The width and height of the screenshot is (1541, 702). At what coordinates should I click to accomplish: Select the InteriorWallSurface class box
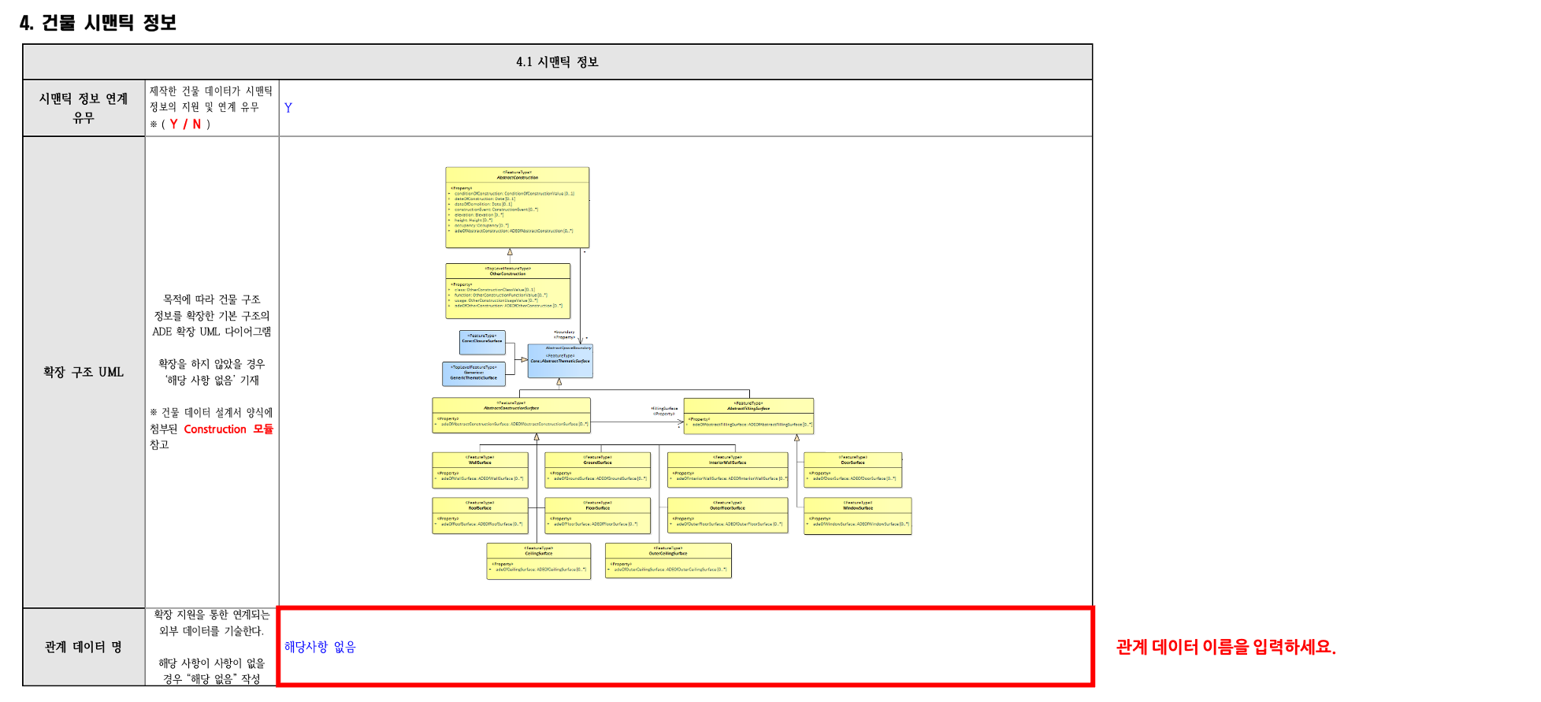click(x=728, y=470)
